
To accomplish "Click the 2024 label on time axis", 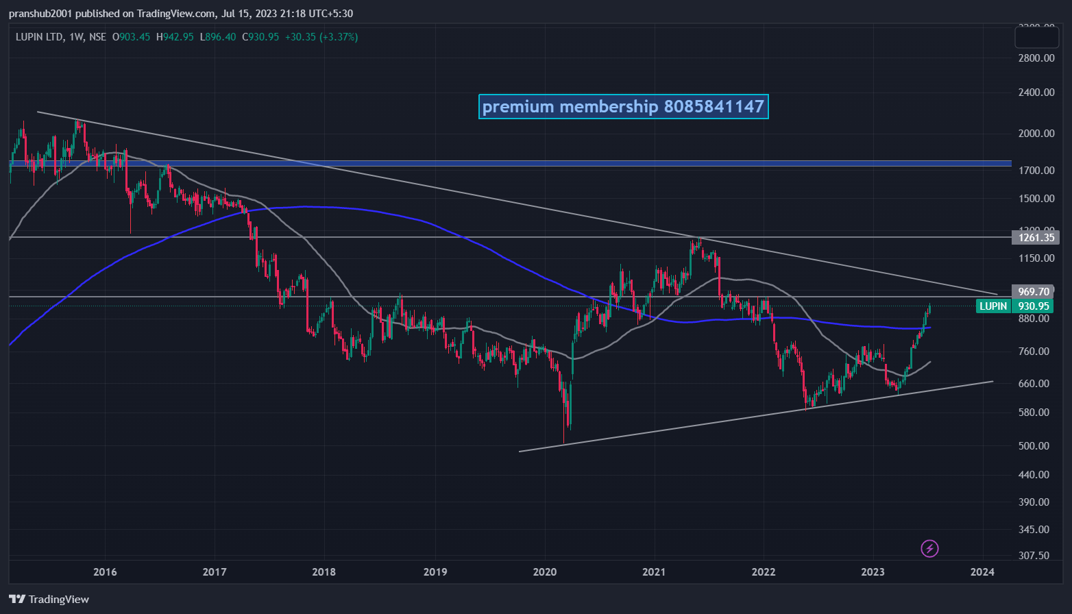I will coord(984,572).
